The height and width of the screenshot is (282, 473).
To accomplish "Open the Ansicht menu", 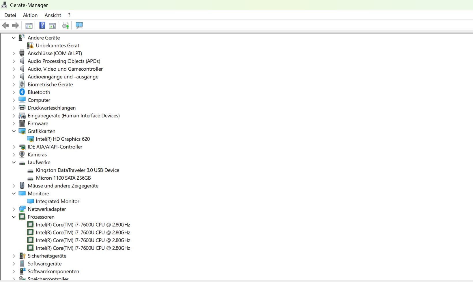I will point(53,15).
